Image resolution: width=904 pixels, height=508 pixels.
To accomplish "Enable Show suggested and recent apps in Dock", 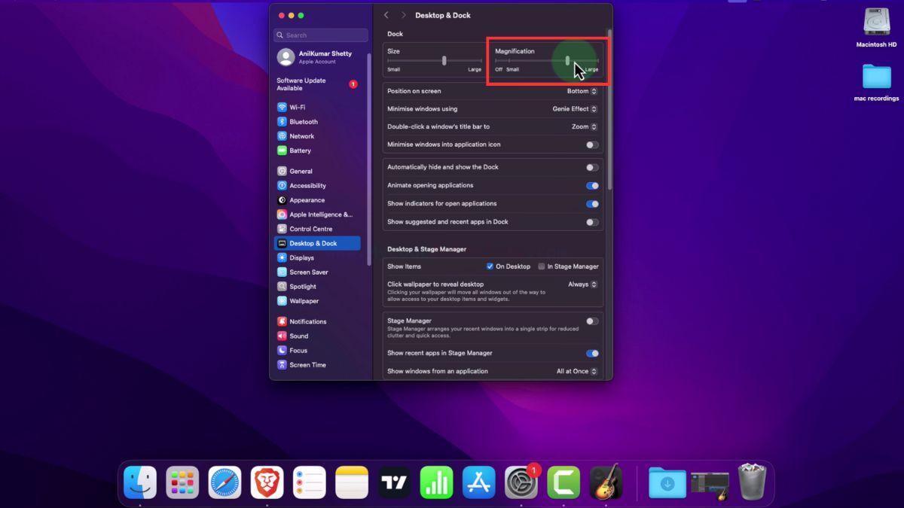I will tap(593, 222).
